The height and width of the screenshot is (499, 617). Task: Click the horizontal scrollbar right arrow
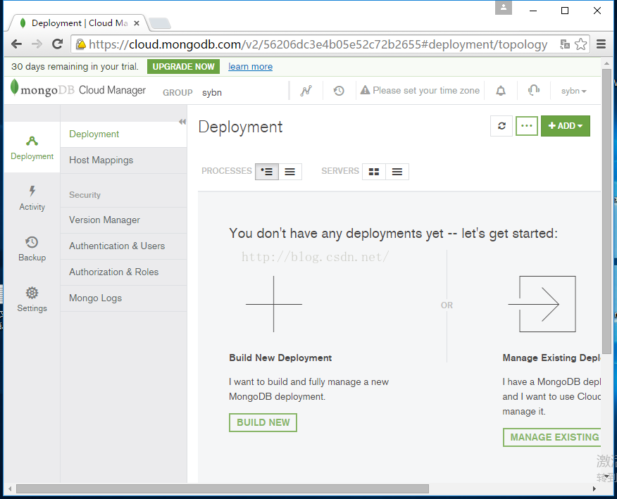pos(594,488)
